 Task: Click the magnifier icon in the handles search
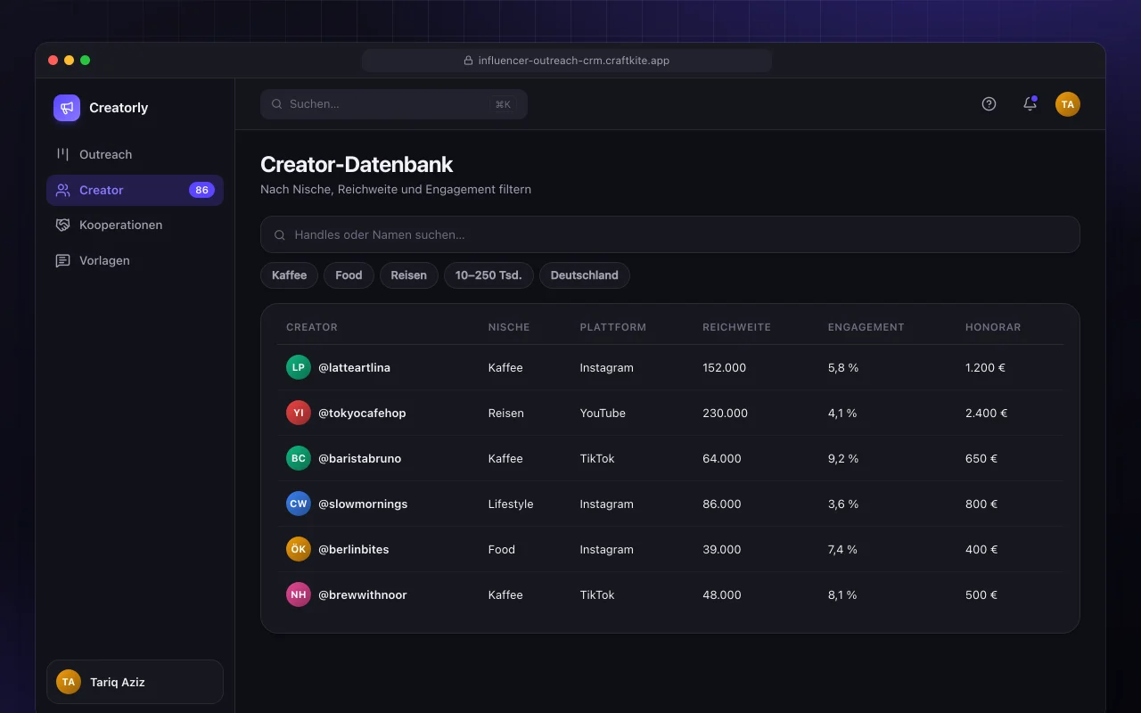point(280,235)
